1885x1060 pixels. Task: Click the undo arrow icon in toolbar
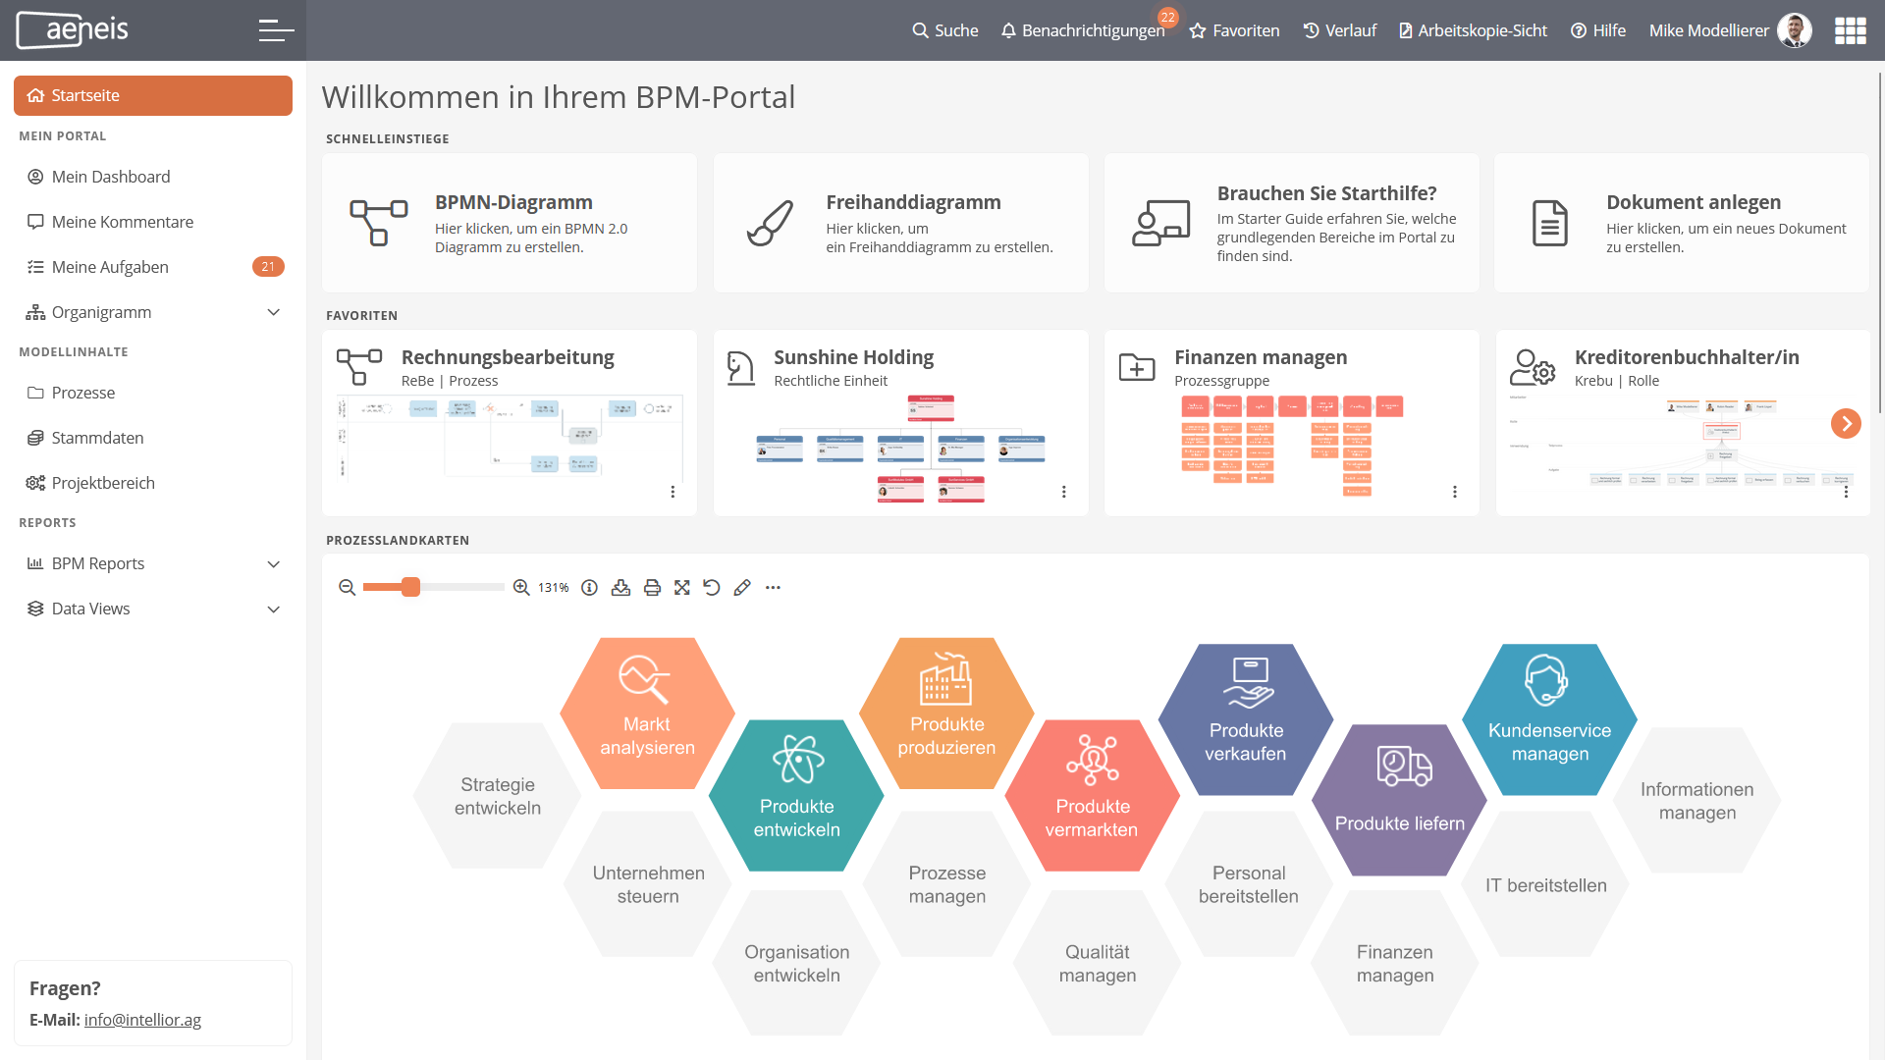(711, 588)
